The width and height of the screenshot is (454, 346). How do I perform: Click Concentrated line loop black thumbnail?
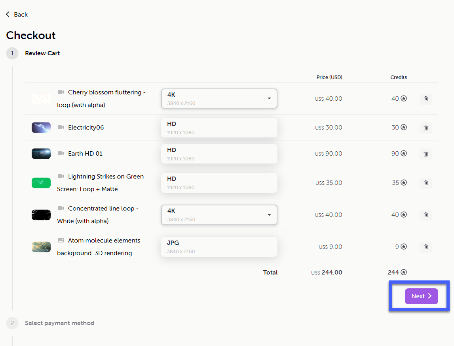tap(41, 215)
